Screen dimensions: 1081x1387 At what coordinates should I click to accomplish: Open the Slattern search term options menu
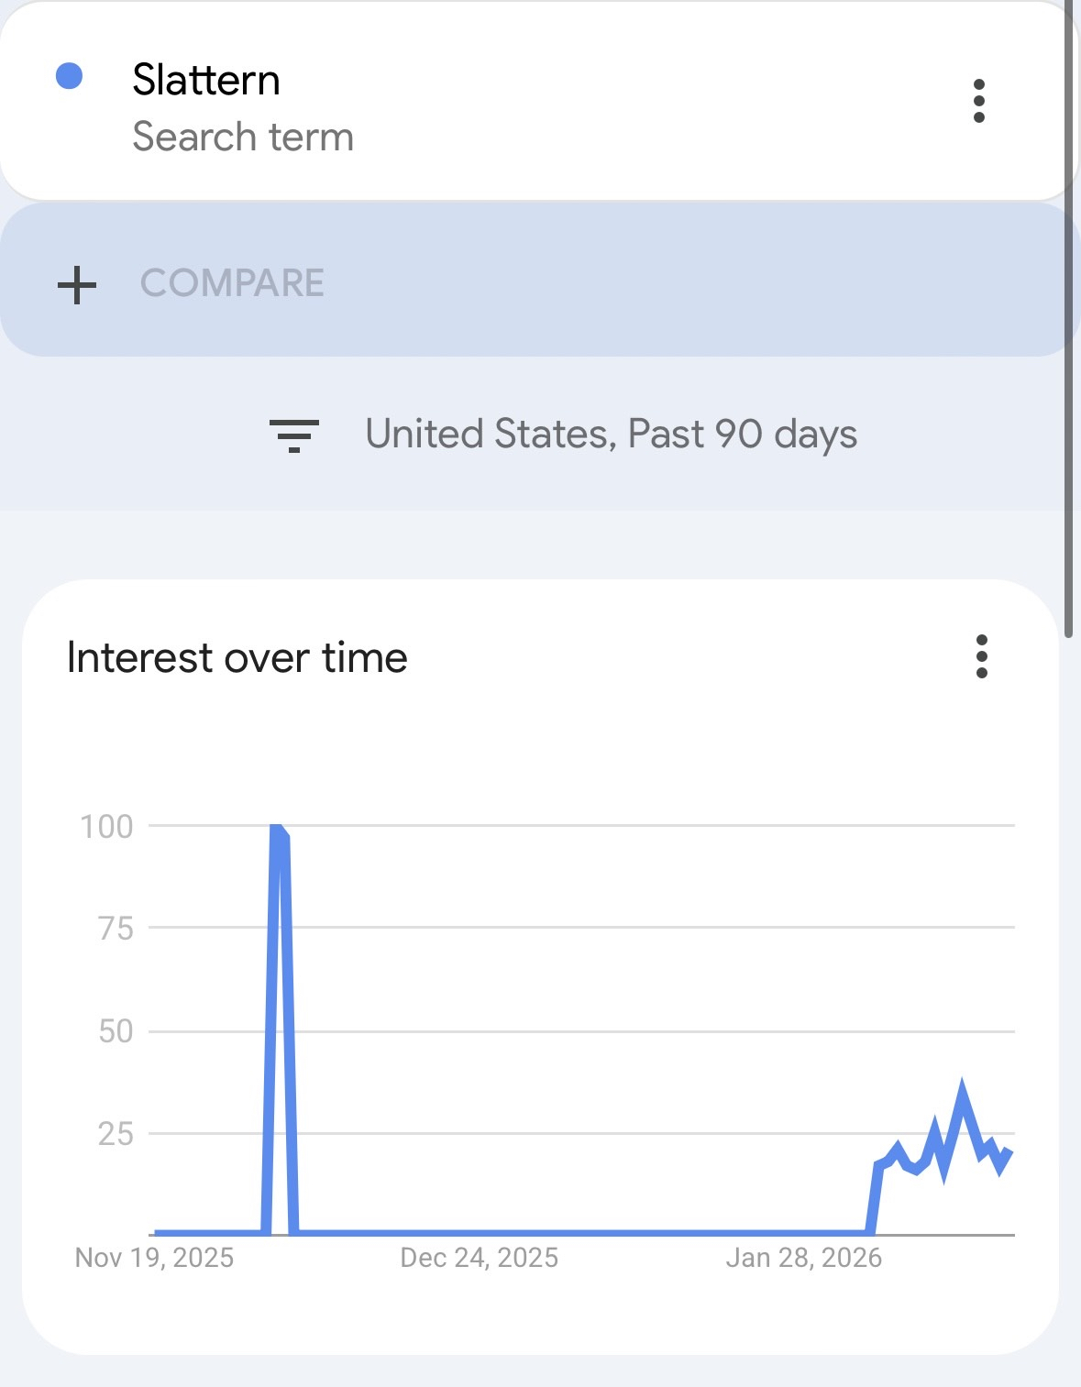coord(978,101)
